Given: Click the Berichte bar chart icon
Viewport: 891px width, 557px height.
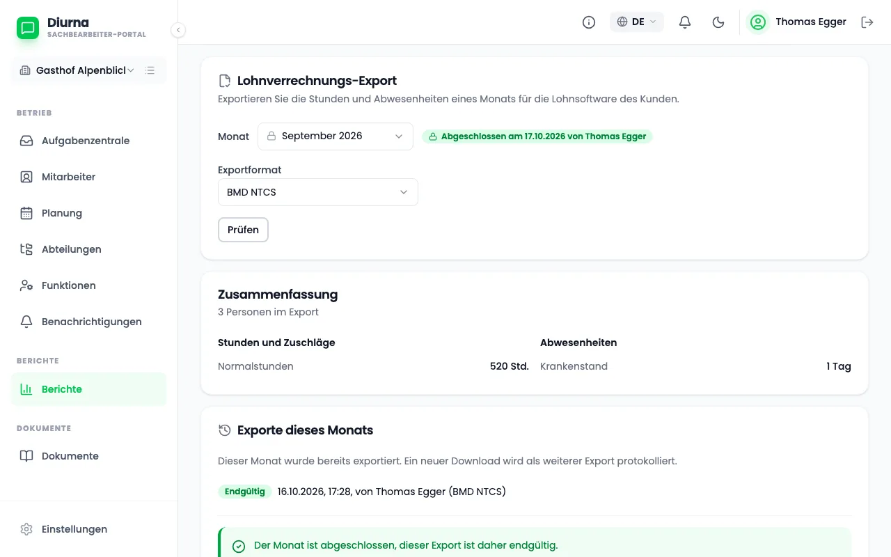Looking at the screenshot, I should 26,389.
